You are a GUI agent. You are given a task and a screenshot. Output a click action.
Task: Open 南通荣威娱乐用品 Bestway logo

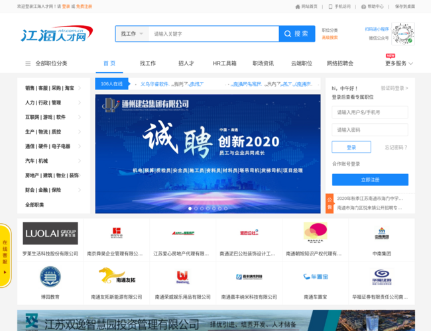click(x=183, y=277)
